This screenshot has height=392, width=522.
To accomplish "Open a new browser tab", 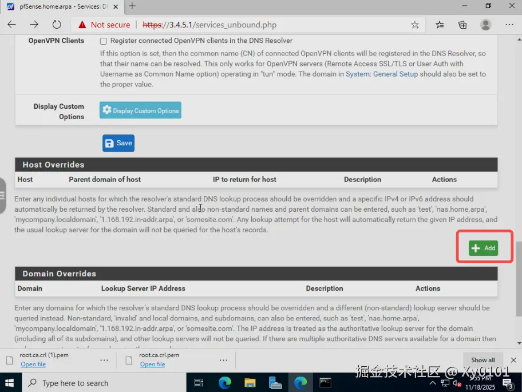I will [x=132, y=6].
